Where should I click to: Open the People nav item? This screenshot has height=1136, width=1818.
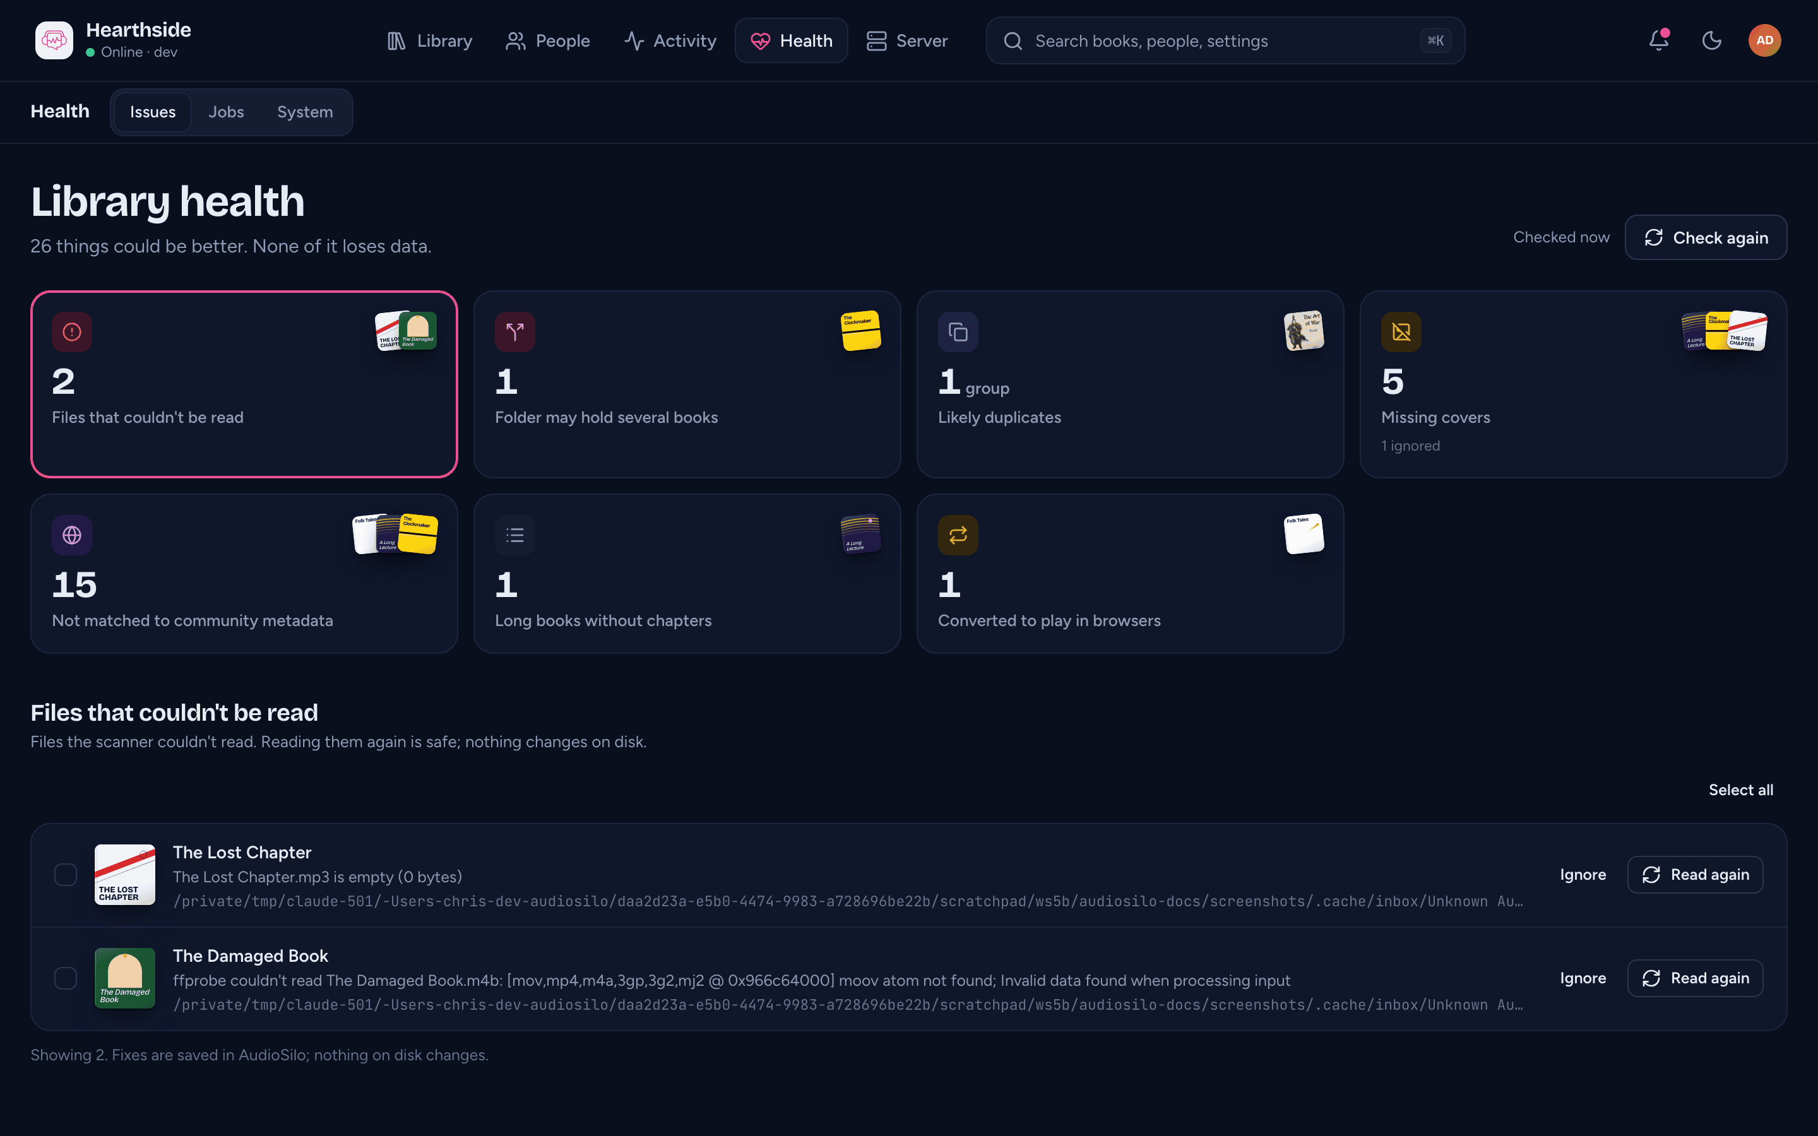[x=548, y=40]
